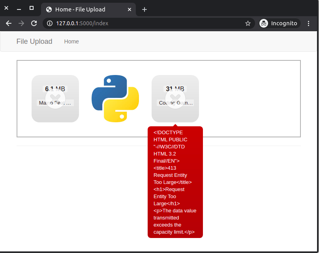Close the Home - File Upload tab
Screen dimensions: 319x253
129,9
